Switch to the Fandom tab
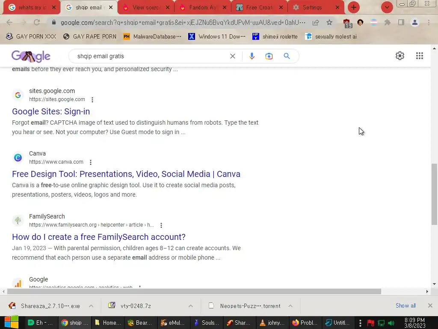The width and height of the screenshot is (438, 329). (x=203, y=8)
